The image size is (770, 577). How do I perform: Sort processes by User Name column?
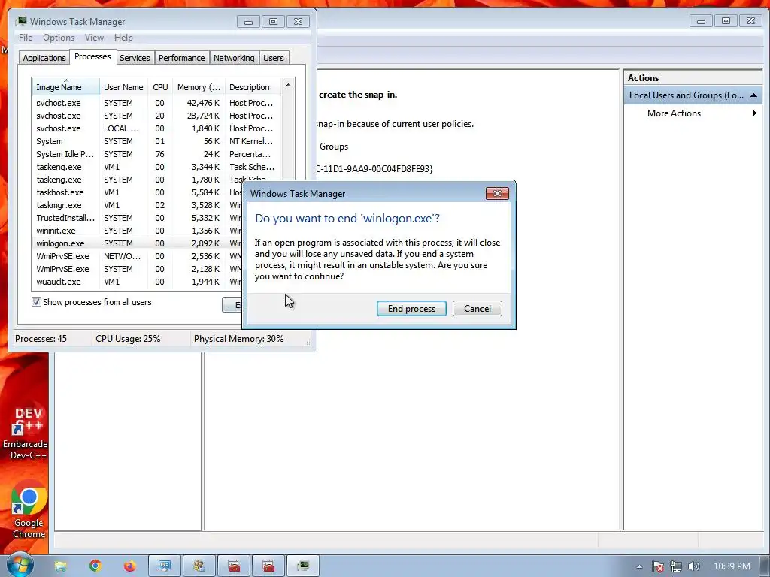point(123,87)
